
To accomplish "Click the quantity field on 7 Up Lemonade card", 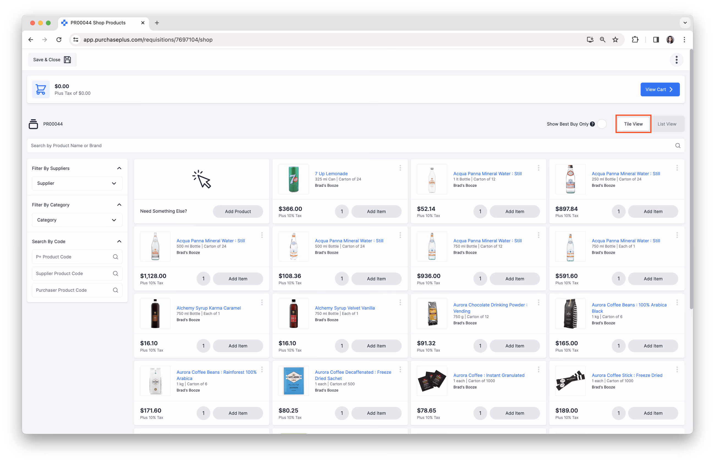I will (342, 211).
